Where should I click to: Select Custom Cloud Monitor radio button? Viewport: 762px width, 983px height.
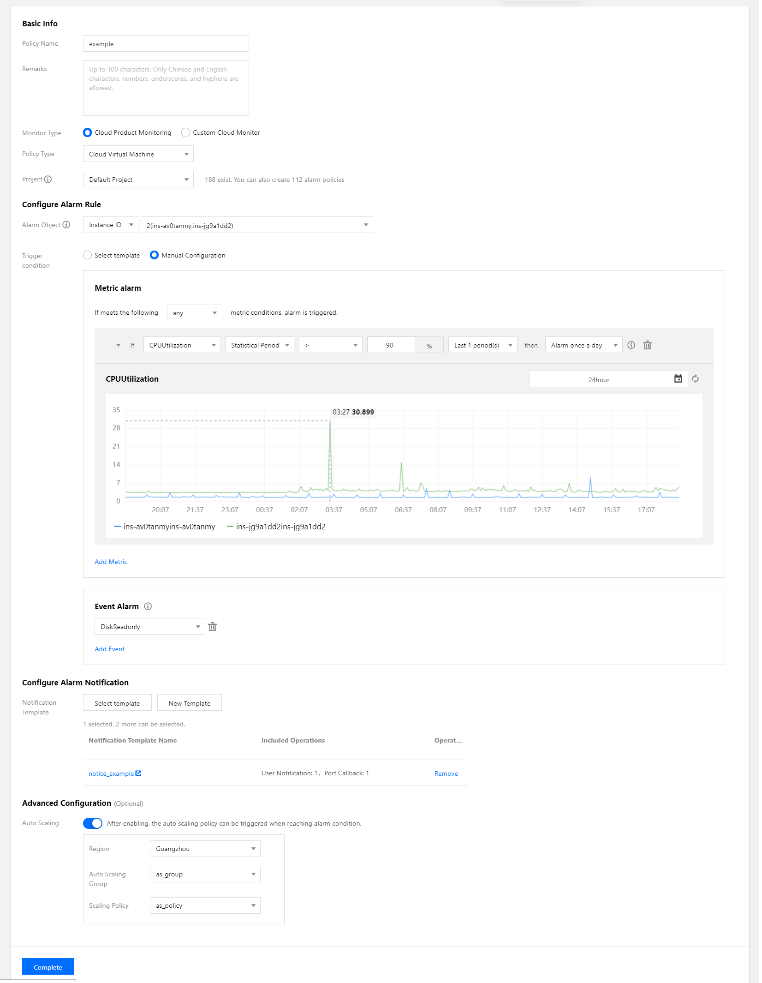pyautogui.click(x=185, y=133)
